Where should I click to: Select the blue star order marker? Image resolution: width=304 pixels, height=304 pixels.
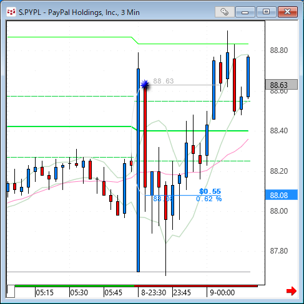click(145, 84)
